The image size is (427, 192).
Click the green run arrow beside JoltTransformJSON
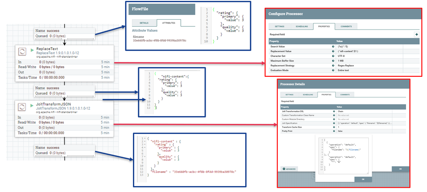tap(32, 105)
